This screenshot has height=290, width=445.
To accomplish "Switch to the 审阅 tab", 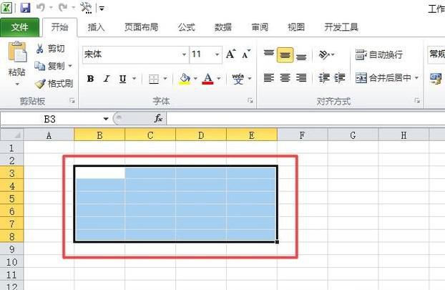I will click(260, 27).
